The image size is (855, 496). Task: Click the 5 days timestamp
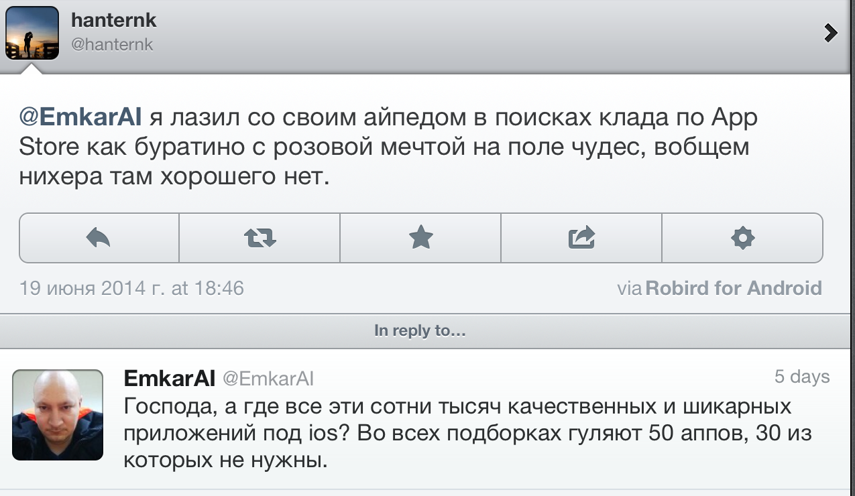[802, 377]
